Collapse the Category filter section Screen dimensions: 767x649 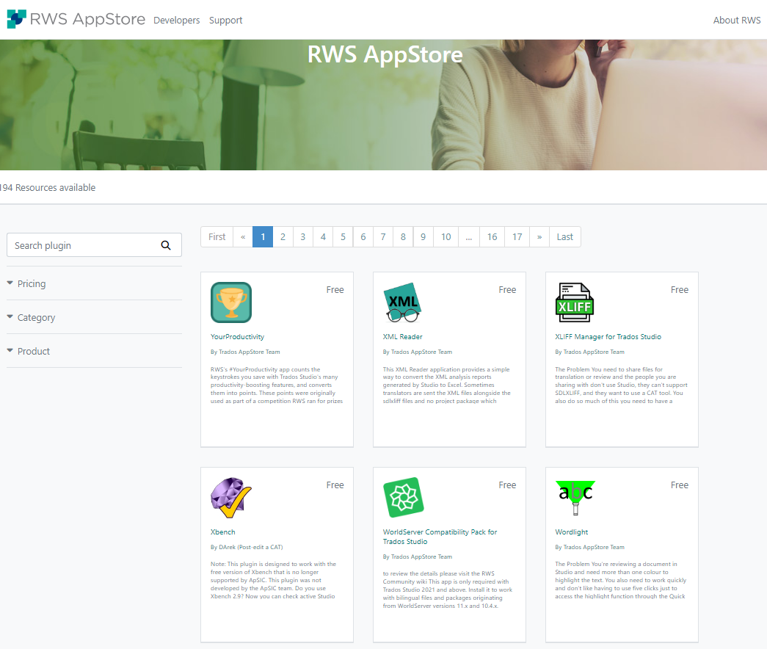pos(36,317)
